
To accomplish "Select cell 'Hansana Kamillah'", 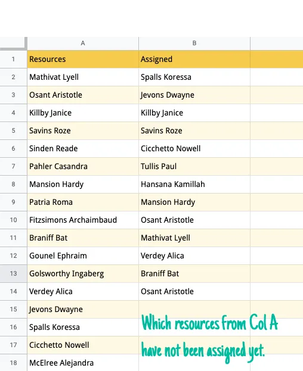I will pyautogui.click(x=194, y=185).
